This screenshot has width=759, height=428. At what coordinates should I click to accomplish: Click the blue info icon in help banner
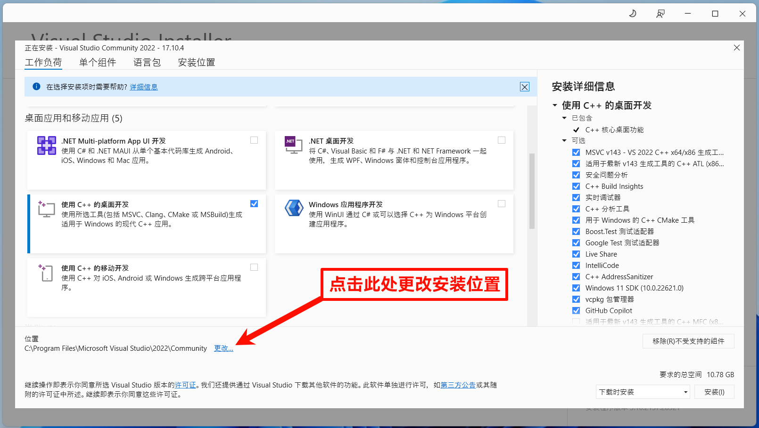pyautogui.click(x=36, y=87)
